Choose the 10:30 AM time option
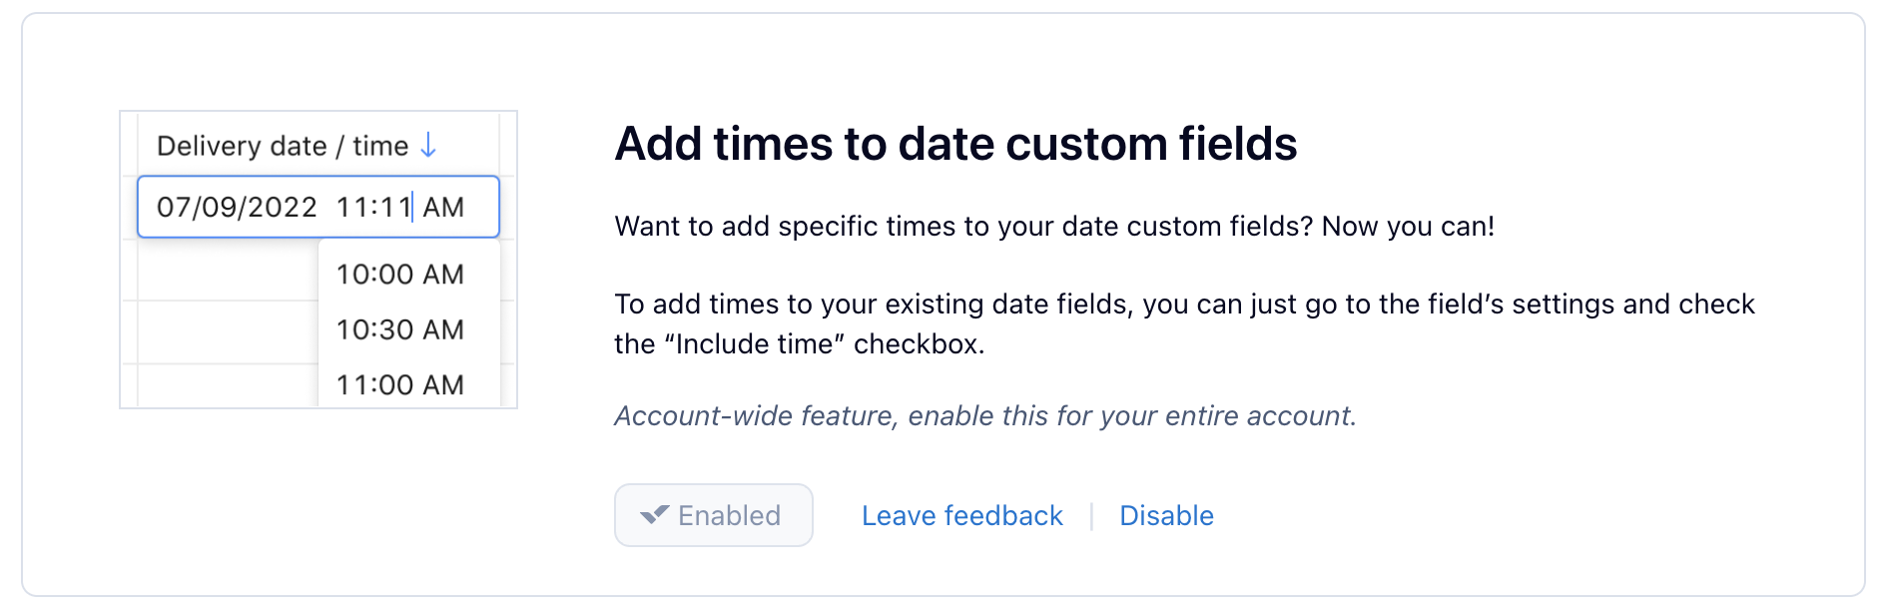 pyautogui.click(x=400, y=329)
